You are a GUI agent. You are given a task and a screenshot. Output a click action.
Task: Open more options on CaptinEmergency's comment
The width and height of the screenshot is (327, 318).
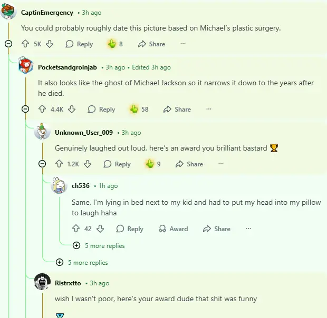click(x=183, y=44)
